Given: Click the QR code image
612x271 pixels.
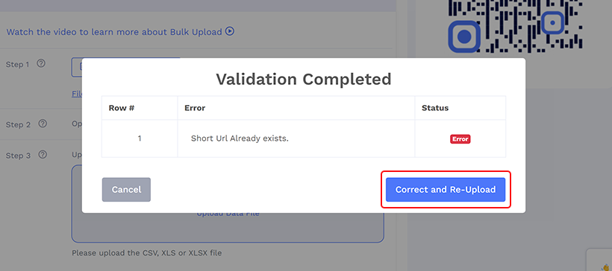Looking at the screenshot, I should pos(515,26).
